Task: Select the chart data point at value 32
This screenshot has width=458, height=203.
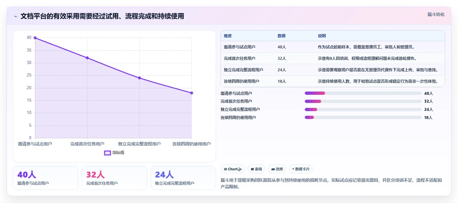Action: coord(87,58)
